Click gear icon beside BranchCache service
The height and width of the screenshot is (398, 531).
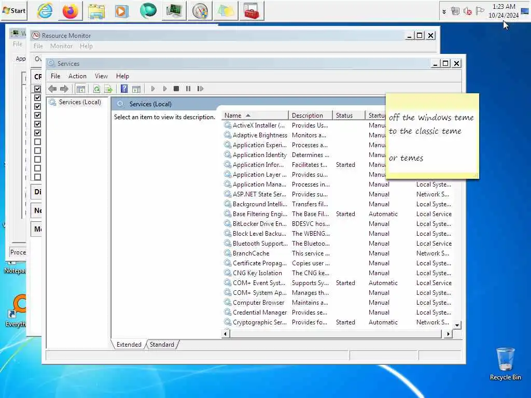coord(228,253)
